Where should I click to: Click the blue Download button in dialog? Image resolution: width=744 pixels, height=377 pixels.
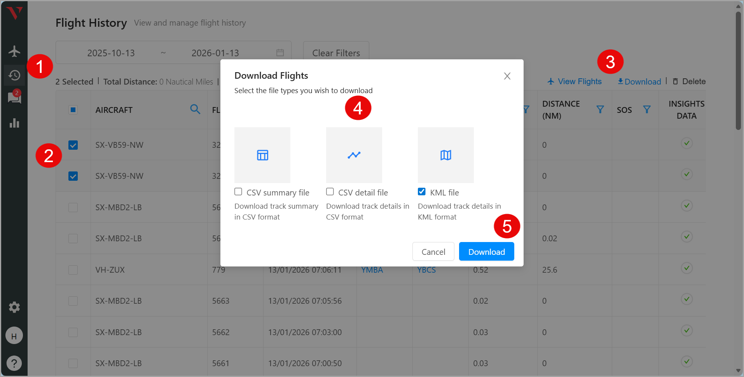pyautogui.click(x=486, y=252)
